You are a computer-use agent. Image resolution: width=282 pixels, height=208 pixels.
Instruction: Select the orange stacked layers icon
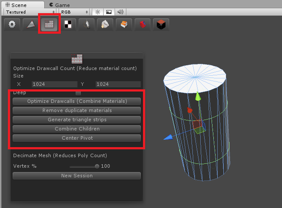pyautogui.click(x=124, y=25)
